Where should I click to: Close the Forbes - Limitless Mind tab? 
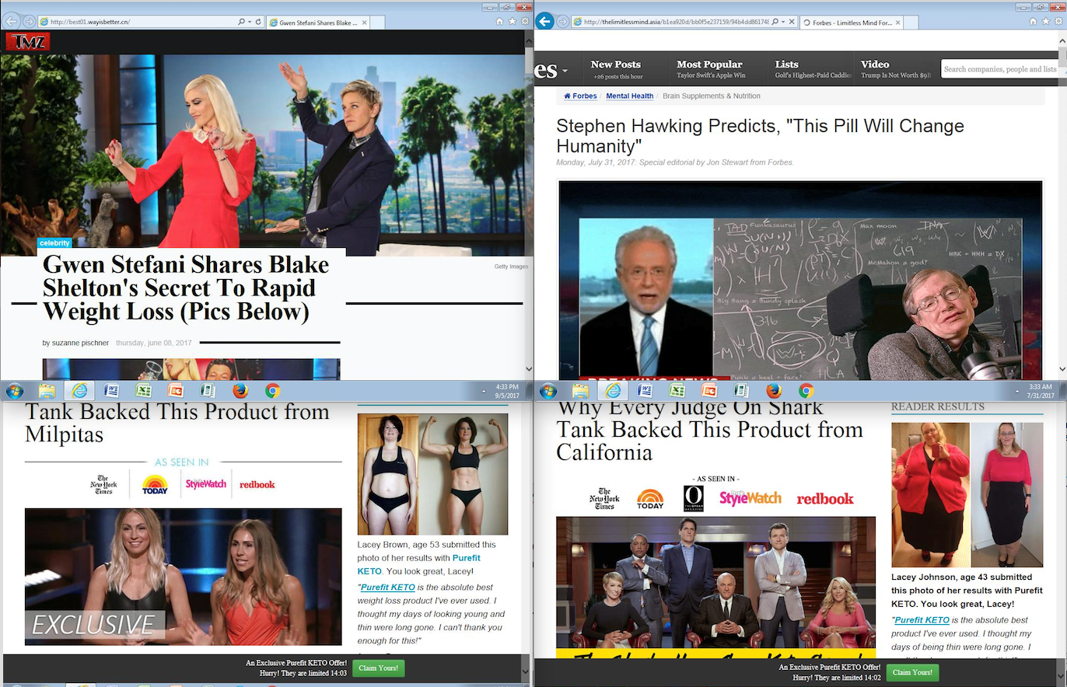pos(898,23)
